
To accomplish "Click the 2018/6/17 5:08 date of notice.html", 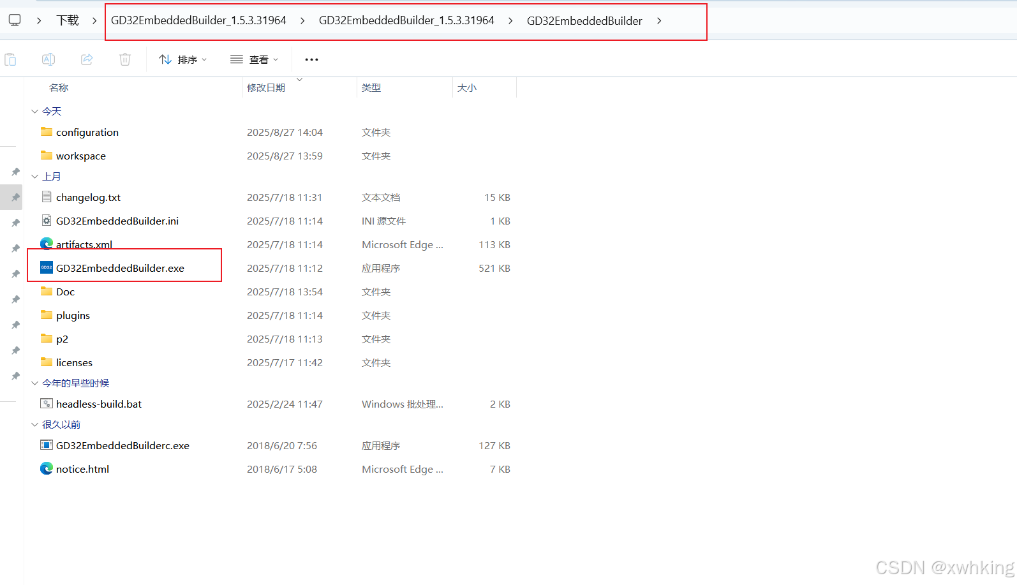I will [x=282, y=470].
